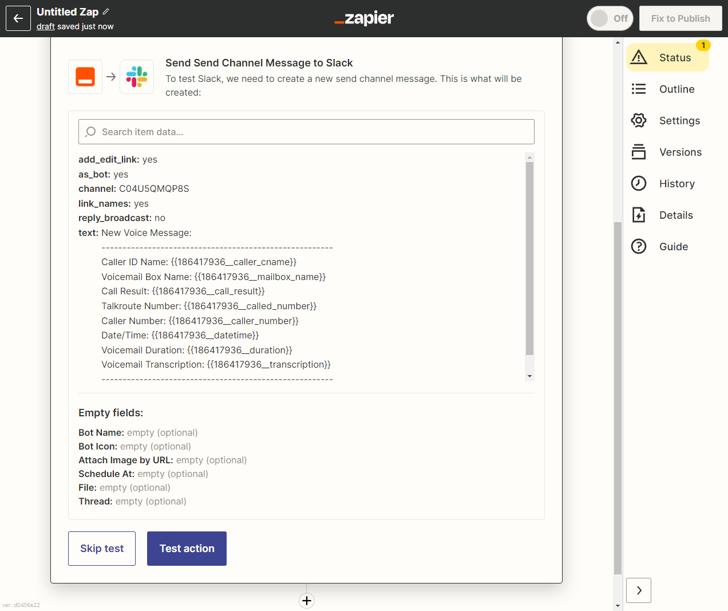The width and height of the screenshot is (728, 611).
Task: Click the item data scrollbar thumb
Action: click(529, 258)
